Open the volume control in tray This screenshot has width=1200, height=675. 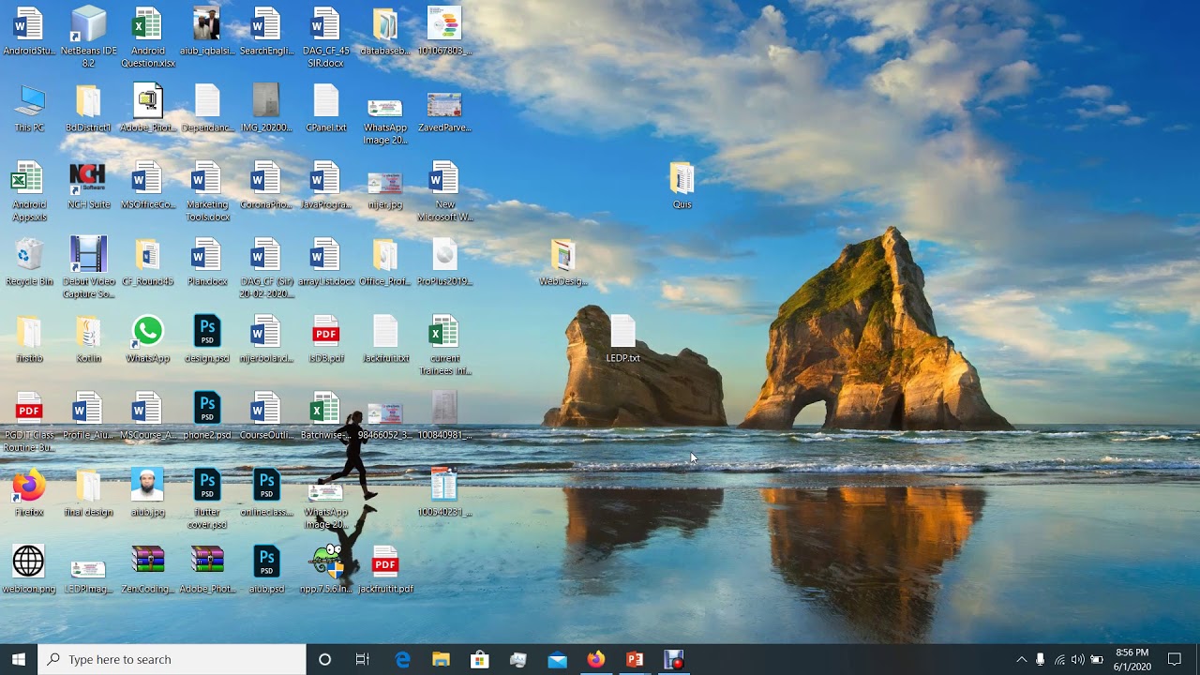tap(1077, 660)
